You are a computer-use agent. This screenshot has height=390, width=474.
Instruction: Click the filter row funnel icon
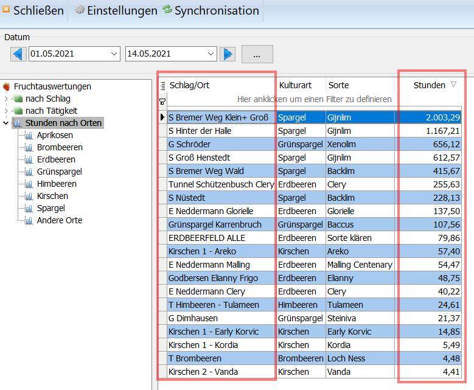(x=162, y=102)
